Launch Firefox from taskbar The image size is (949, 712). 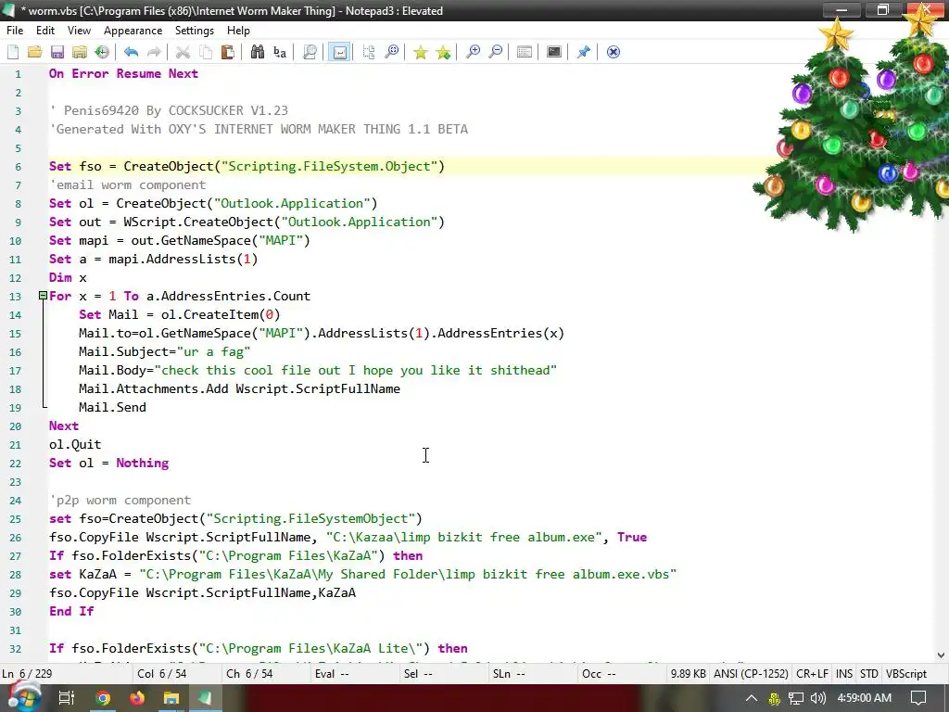tap(137, 698)
